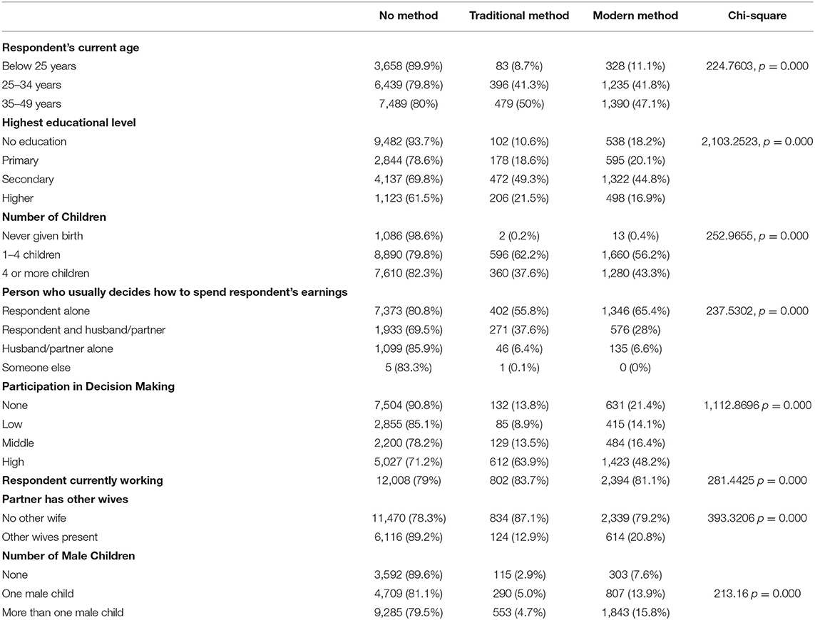Select the cell '12,008 (79%)'
Screen dimensions: 815x620
tap(409, 480)
